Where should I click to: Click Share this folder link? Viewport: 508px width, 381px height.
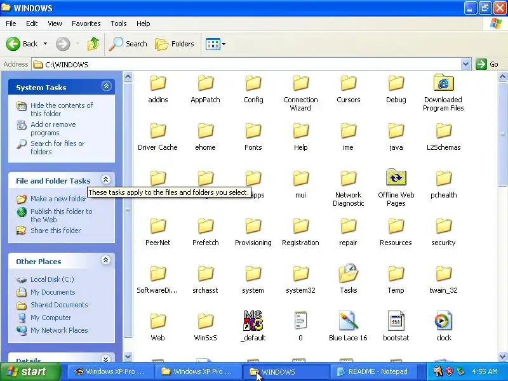(55, 231)
